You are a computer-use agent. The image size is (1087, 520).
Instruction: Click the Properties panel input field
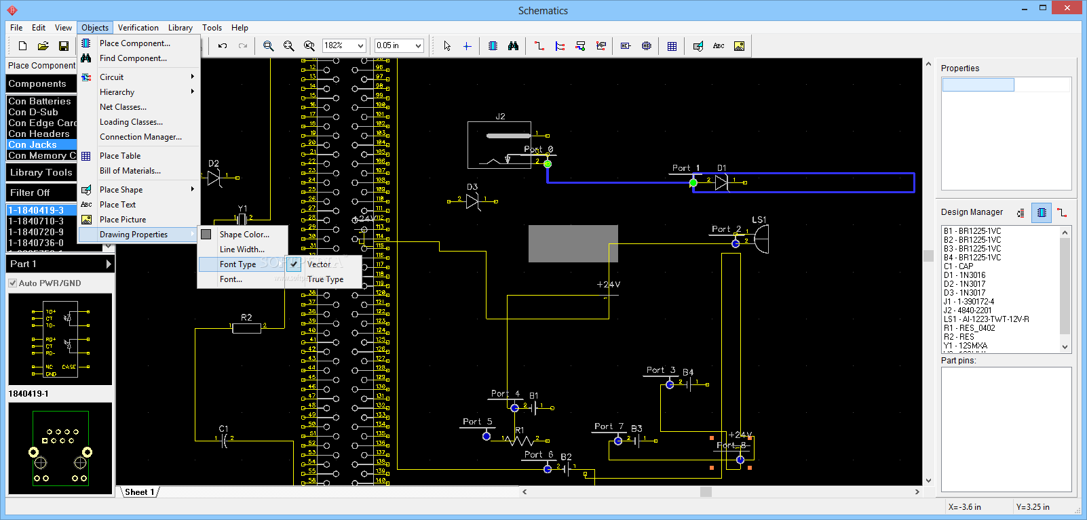[x=978, y=85]
